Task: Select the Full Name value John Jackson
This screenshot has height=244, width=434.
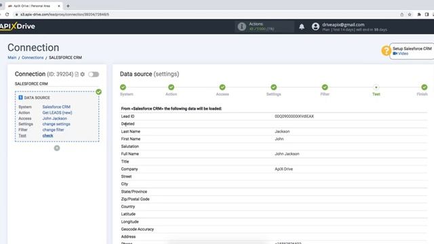Action: 287,154
